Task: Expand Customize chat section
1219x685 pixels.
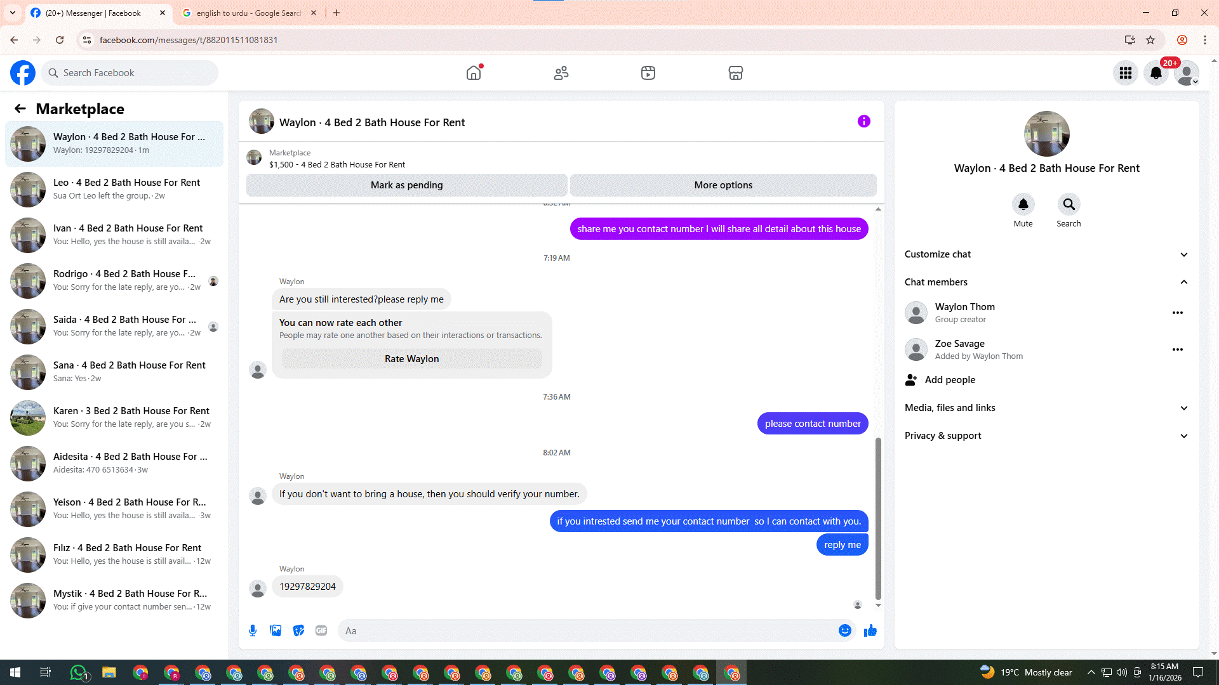Action: pos(1183,254)
